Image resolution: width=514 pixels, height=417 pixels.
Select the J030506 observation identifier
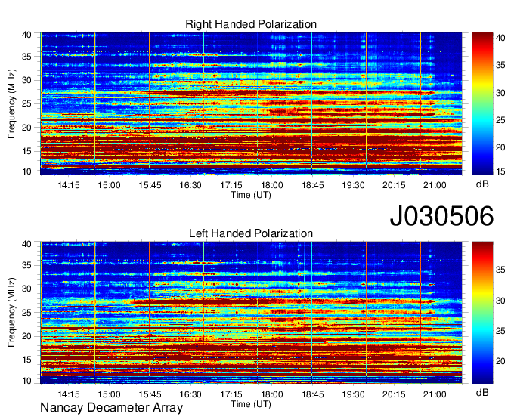point(441,216)
